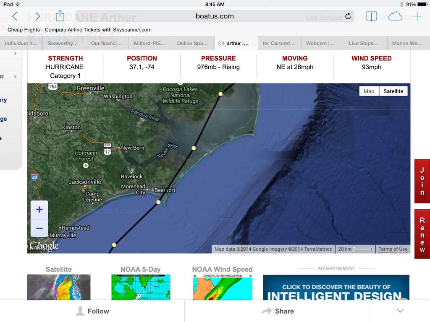Tap the Safari forward arrow
This screenshot has width=430, height=322.
pyautogui.click(x=37, y=16)
